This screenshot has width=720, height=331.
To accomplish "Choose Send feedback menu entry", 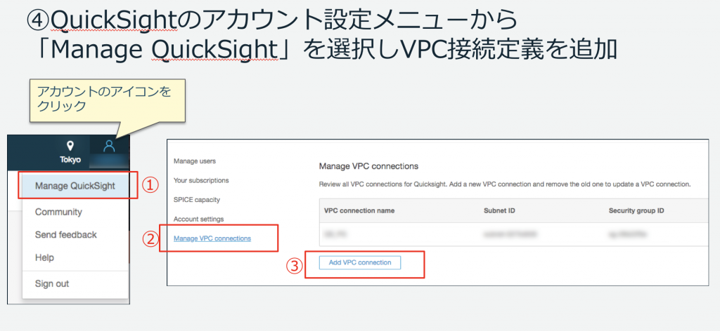I will [65, 235].
